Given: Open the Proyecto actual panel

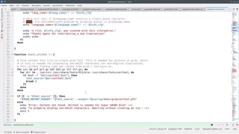Looking at the screenshot, I should coord(38,132).
